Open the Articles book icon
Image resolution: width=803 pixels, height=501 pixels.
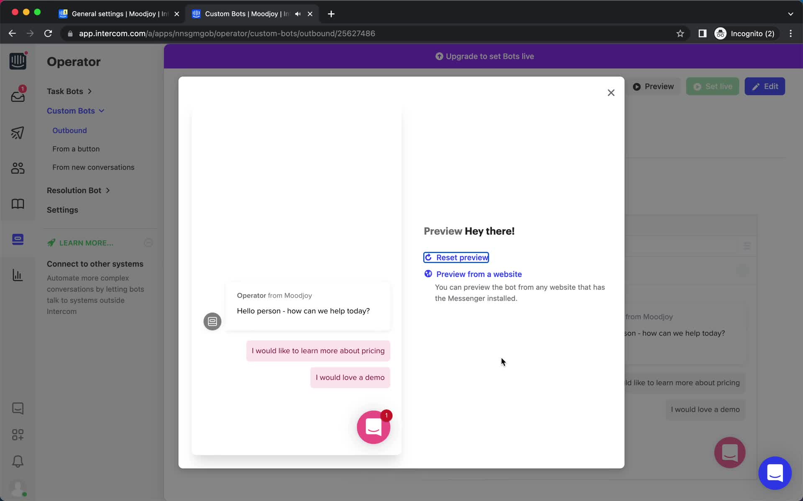click(x=18, y=204)
